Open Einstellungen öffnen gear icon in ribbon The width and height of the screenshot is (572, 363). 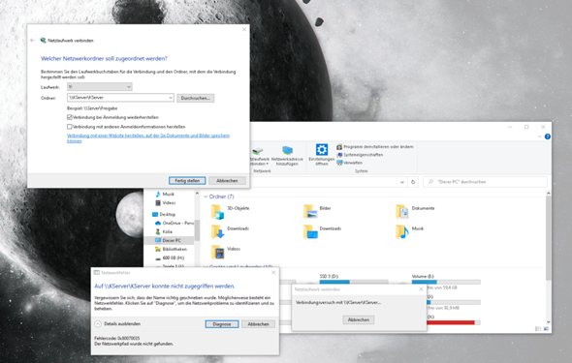pyautogui.click(x=321, y=154)
